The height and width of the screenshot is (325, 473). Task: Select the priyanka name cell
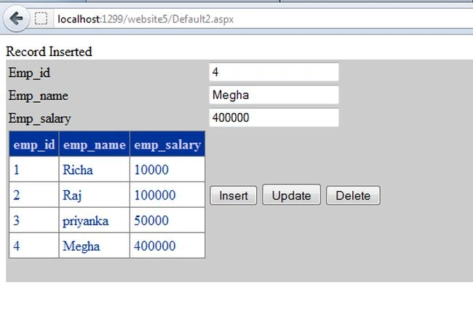(x=95, y=220)
